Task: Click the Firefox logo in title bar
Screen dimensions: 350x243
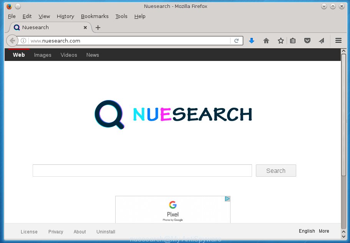Action: (x=9, y=6)
